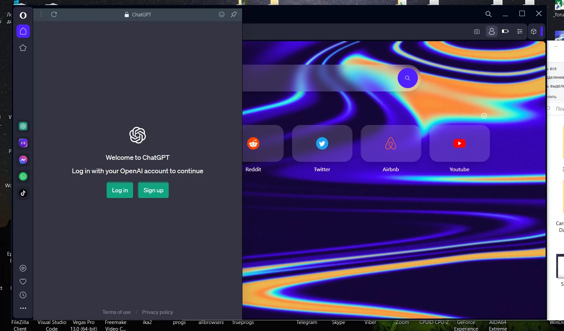Image resolution: width=564 pixels, height=331 pixels.
Task: Select the Vegas Pro desktop label
Action: (83, 325)
